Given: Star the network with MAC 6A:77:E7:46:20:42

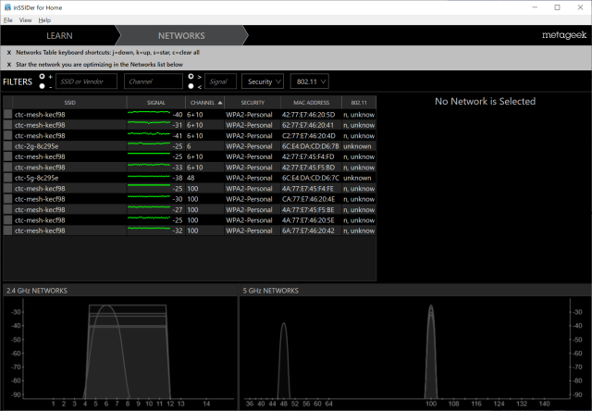Looking at the screenshot, I should point(8,230).
